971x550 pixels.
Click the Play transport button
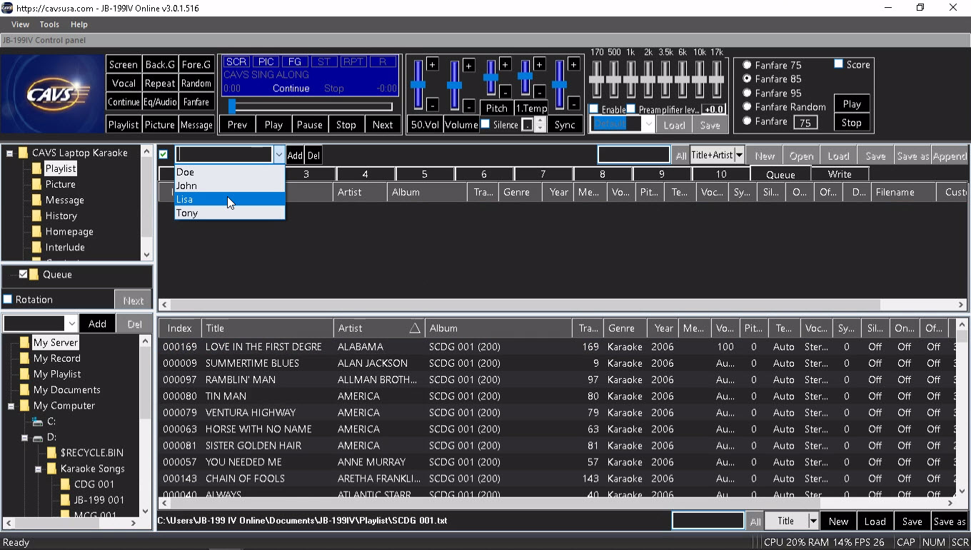coord(273,125)
